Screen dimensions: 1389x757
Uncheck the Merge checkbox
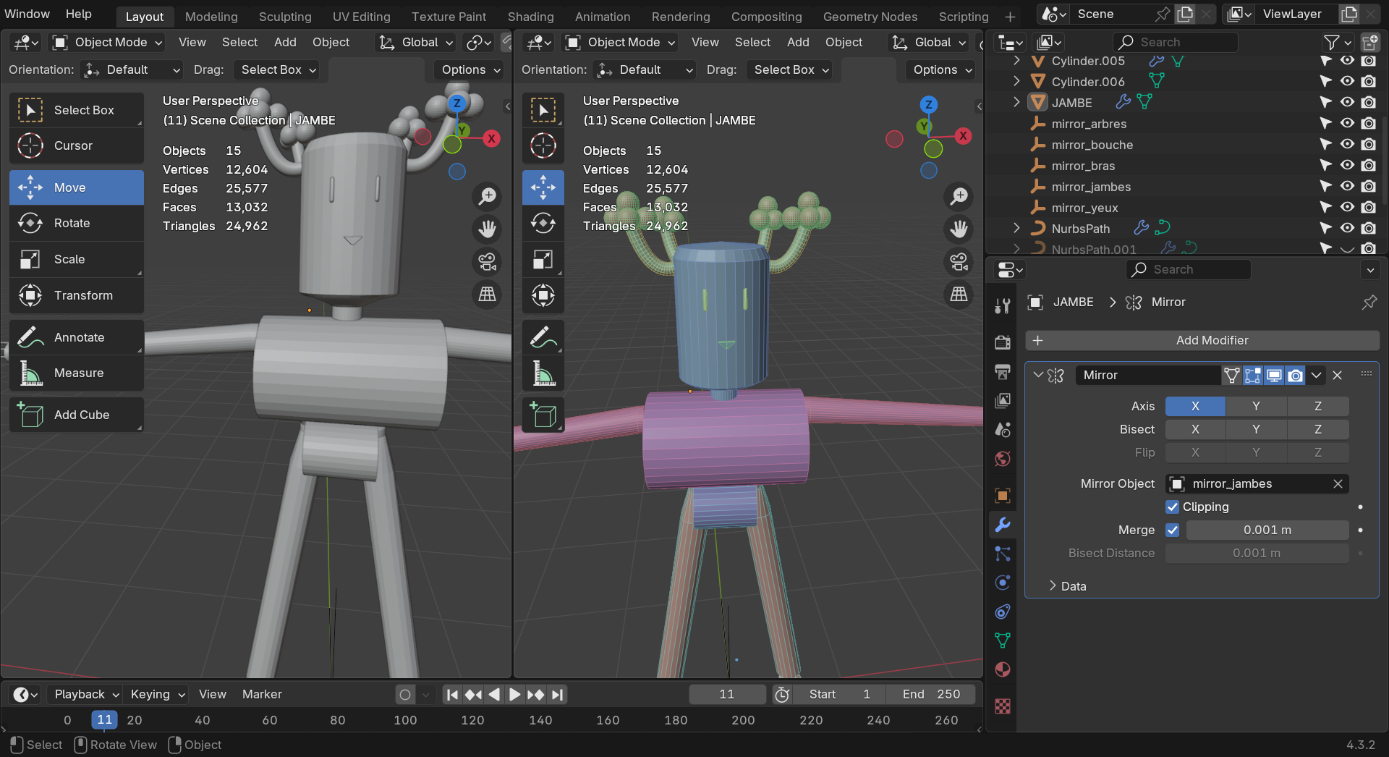tap(1173, 530)
